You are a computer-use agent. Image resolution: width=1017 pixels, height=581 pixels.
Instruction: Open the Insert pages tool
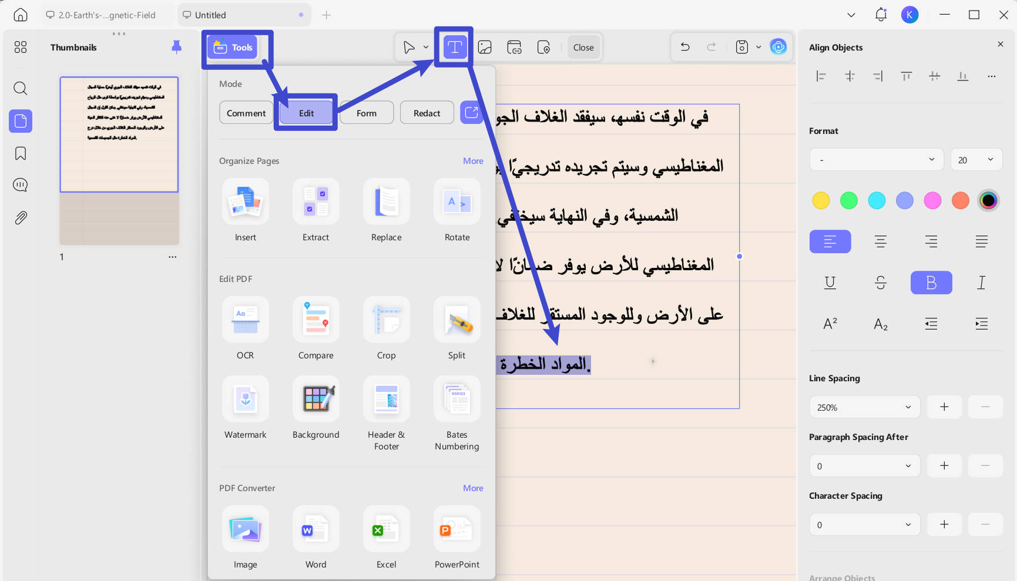pos(246,211)
